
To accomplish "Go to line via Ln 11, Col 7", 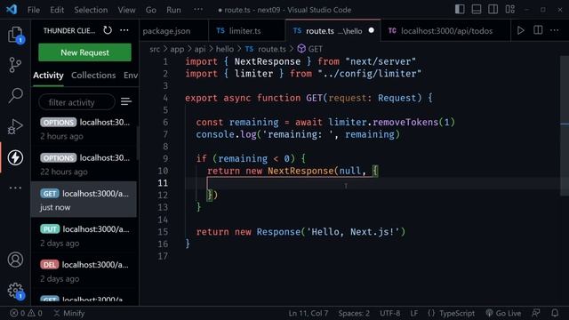I will tap(309, 313).
